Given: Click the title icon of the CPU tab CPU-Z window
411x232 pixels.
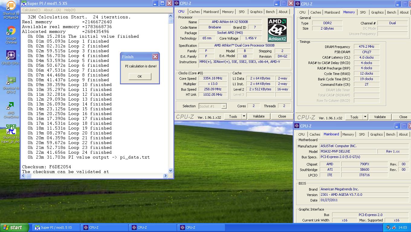Looking at the screenshot, I should click(x=177, y=3).
